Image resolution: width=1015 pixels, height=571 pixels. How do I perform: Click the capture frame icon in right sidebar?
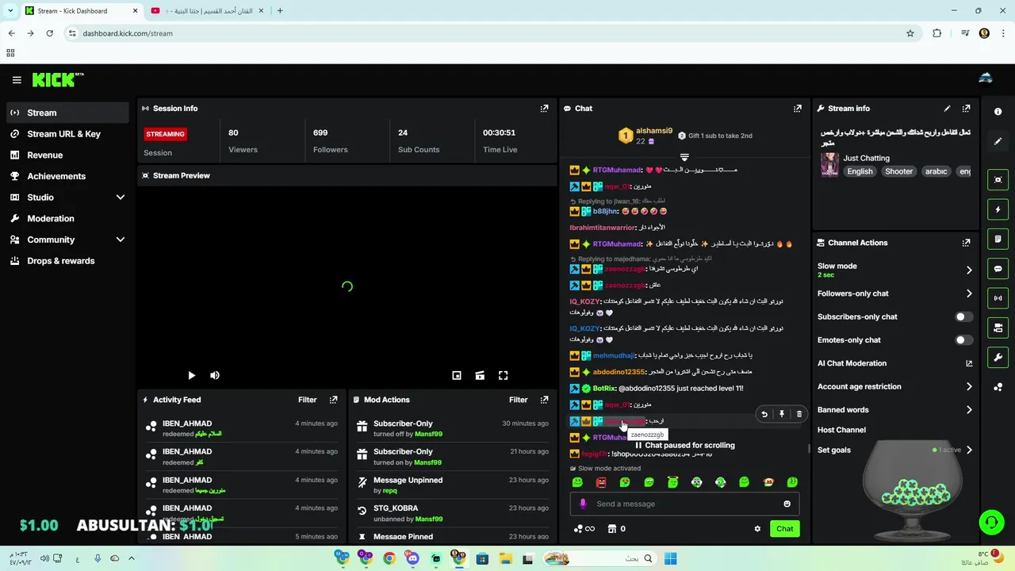point(998,180)
